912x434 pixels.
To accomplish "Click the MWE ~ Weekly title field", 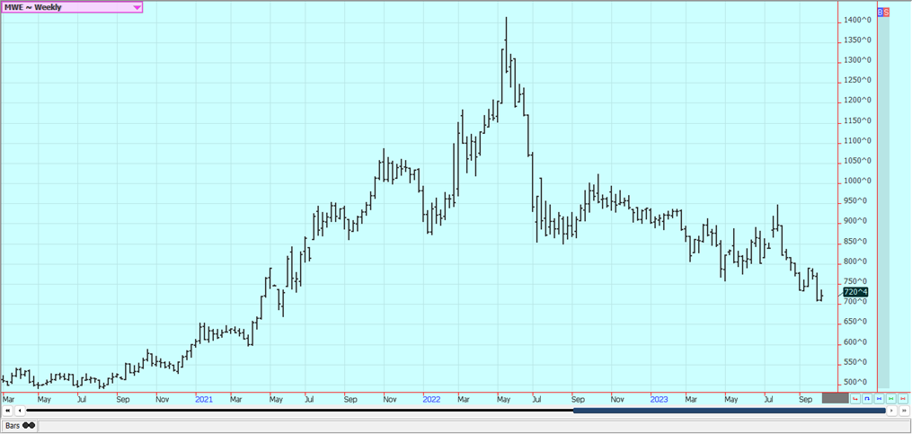I will tap(72, 7).
